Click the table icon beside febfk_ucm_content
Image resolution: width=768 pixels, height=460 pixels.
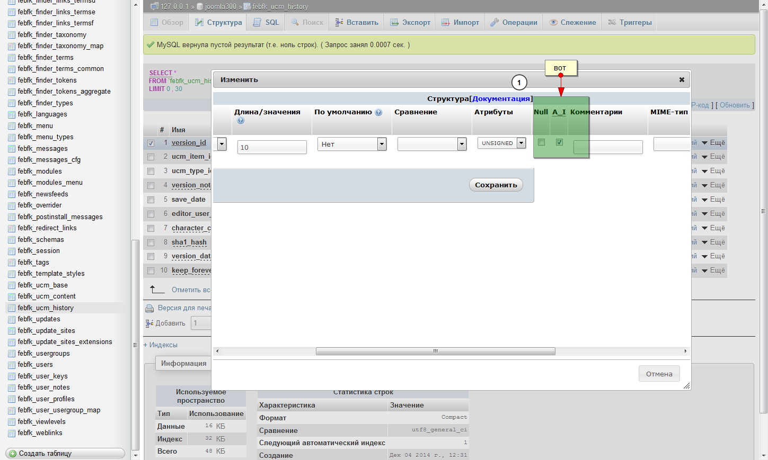coord(12,296)
